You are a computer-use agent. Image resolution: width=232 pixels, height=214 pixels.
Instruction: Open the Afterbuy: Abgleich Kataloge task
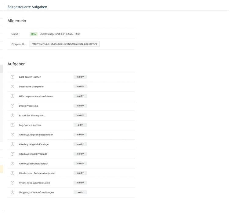[x=34, y=144]
